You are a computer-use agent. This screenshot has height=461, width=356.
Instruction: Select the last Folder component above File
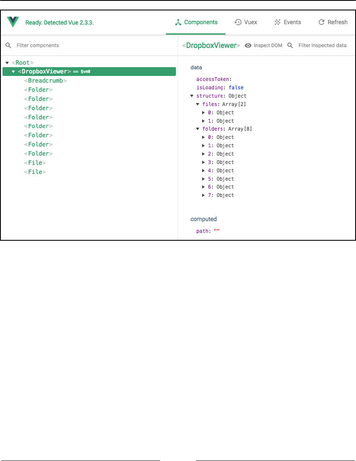[38, 154]
